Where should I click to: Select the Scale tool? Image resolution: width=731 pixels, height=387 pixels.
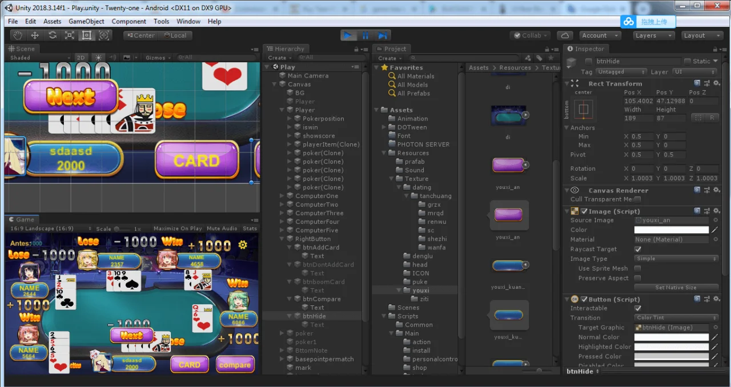coord(69,35)
